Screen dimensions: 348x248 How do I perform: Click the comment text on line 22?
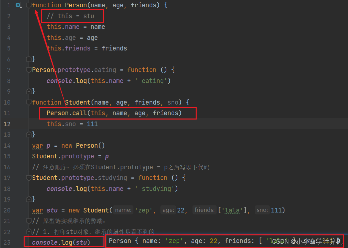click(x=93, y=232)
